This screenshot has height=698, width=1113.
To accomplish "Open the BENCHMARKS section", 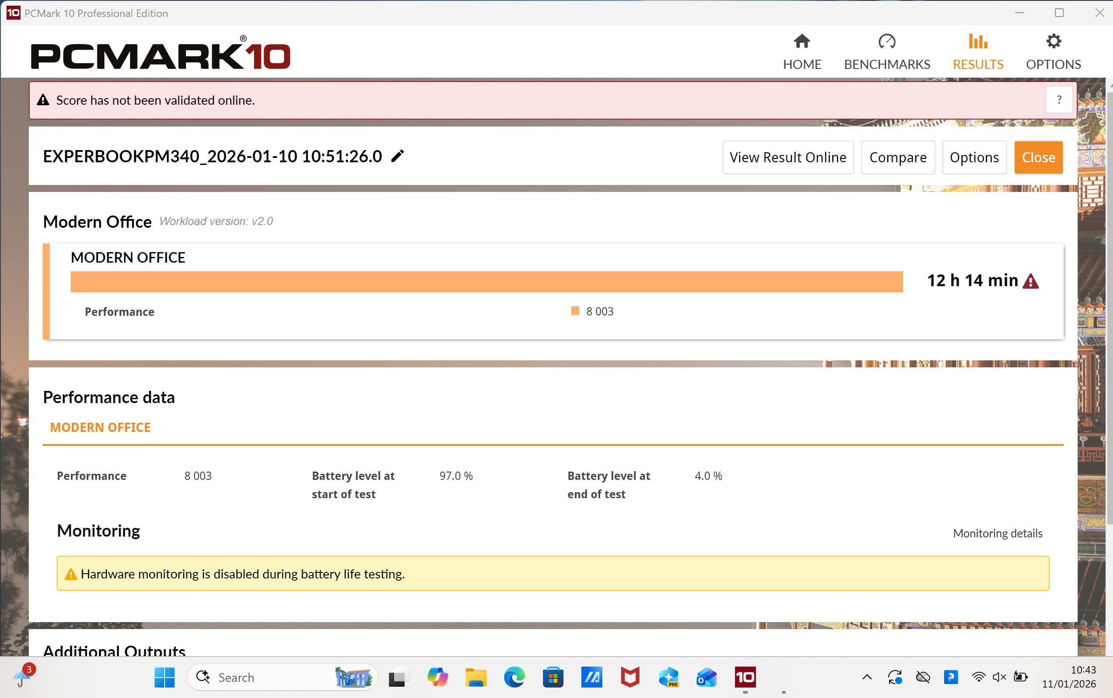I will (887, 52).
